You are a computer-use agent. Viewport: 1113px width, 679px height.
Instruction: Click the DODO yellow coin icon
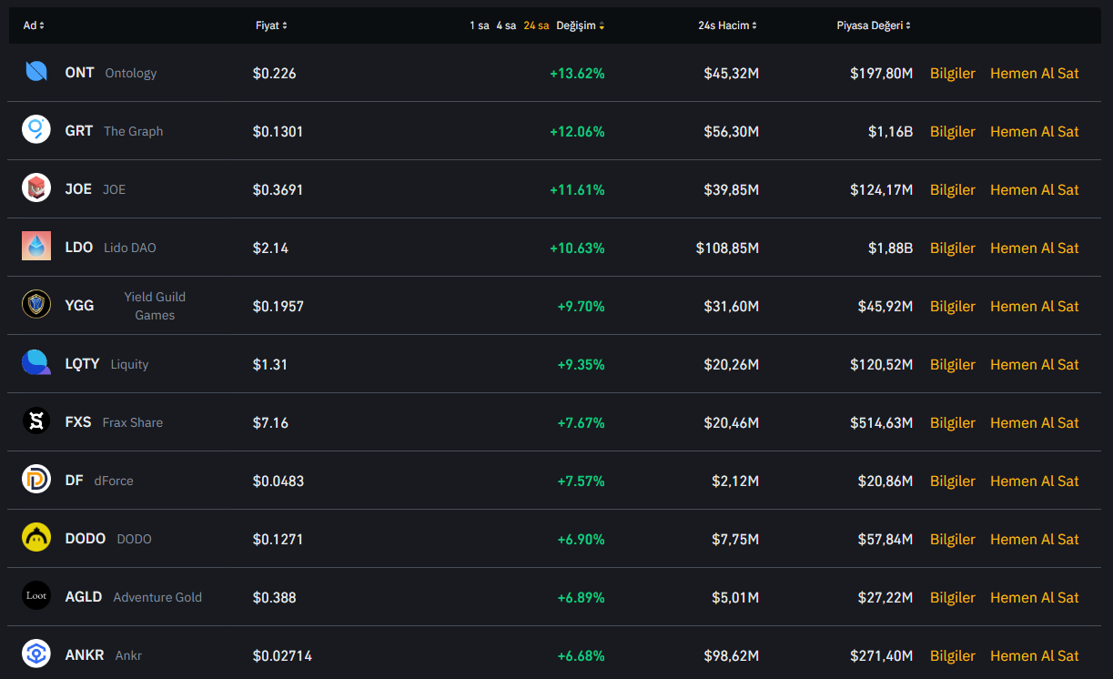36,538
